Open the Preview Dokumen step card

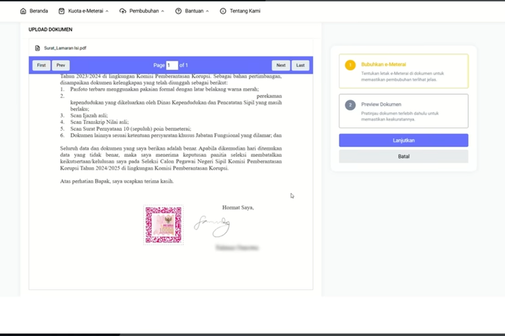coord(403,110)
